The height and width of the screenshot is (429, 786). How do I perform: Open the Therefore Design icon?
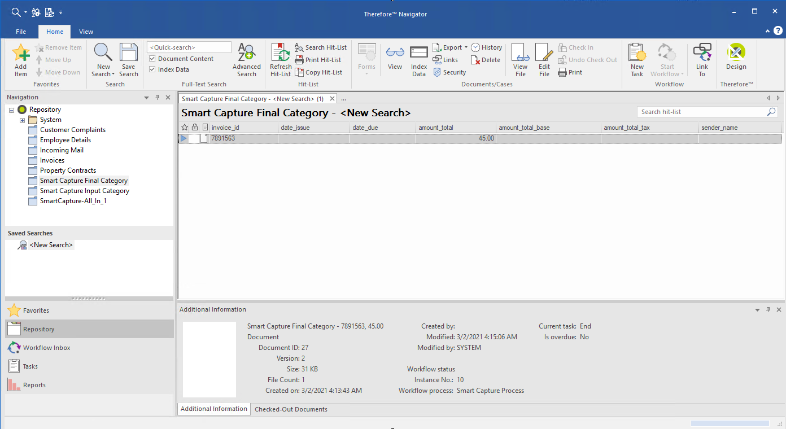coord(736,53)
